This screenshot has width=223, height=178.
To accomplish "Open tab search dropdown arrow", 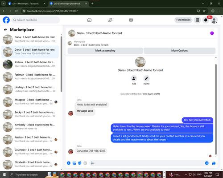I will [x=3, y=4].
